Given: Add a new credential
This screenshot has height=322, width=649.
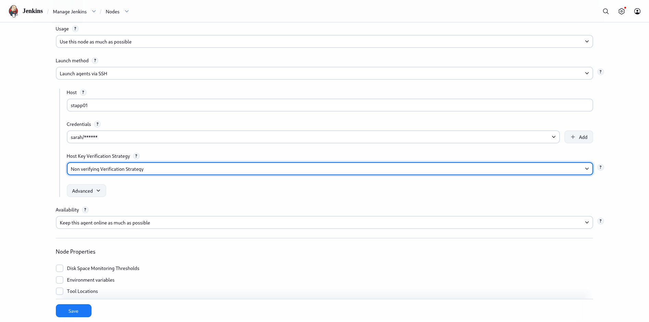Looking at the screenshot, I should pyautogui.click(x=578, y=137).
